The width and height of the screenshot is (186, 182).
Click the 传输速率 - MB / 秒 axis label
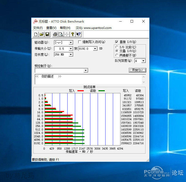[79, 152]
